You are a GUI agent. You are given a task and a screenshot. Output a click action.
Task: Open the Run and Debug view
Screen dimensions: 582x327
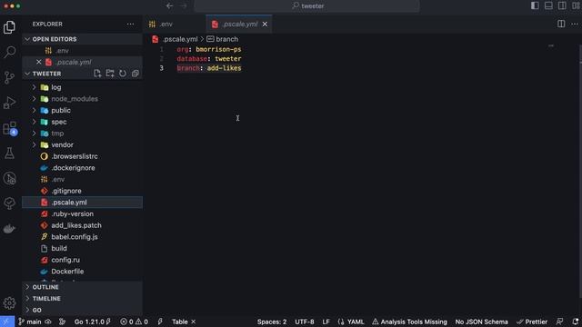[x=10, y=103]
